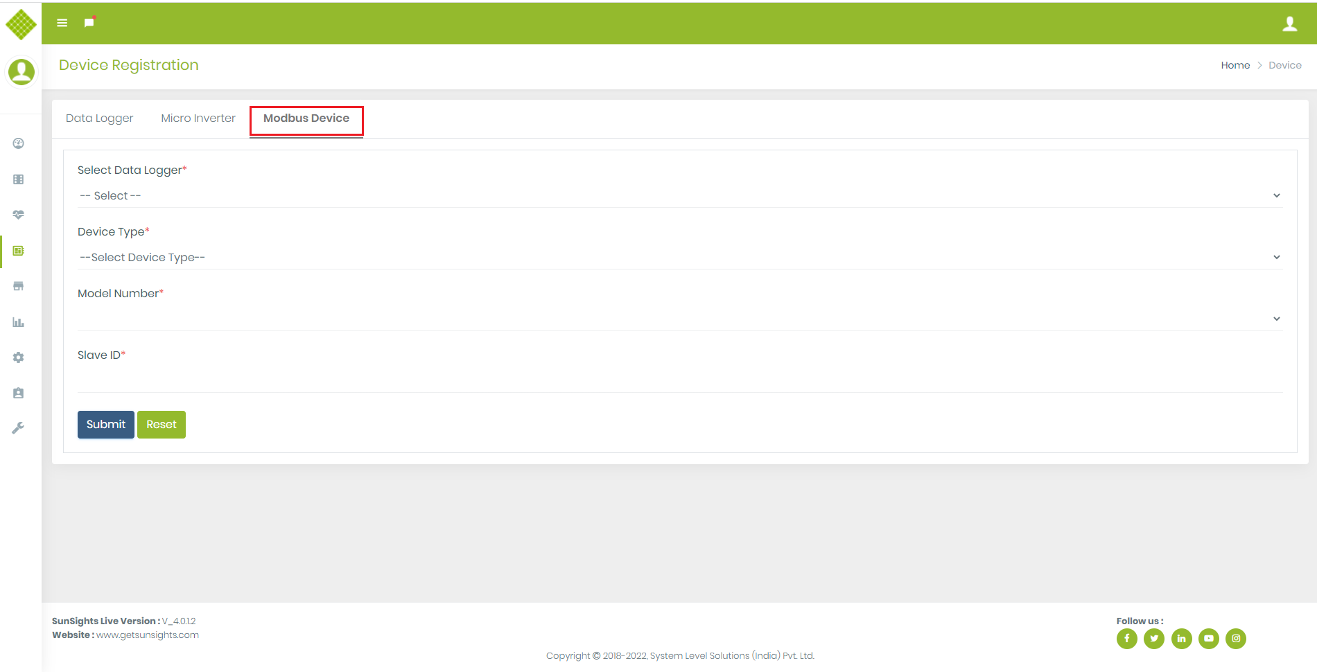Open the LinkedIn follow icon in footer

pyautogui.click(x=1181, y=639)
